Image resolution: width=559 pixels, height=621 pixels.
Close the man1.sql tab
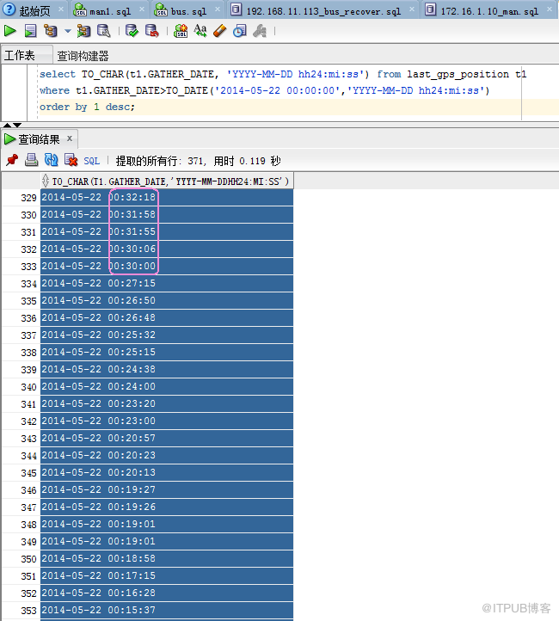click(x=142, y=9)
